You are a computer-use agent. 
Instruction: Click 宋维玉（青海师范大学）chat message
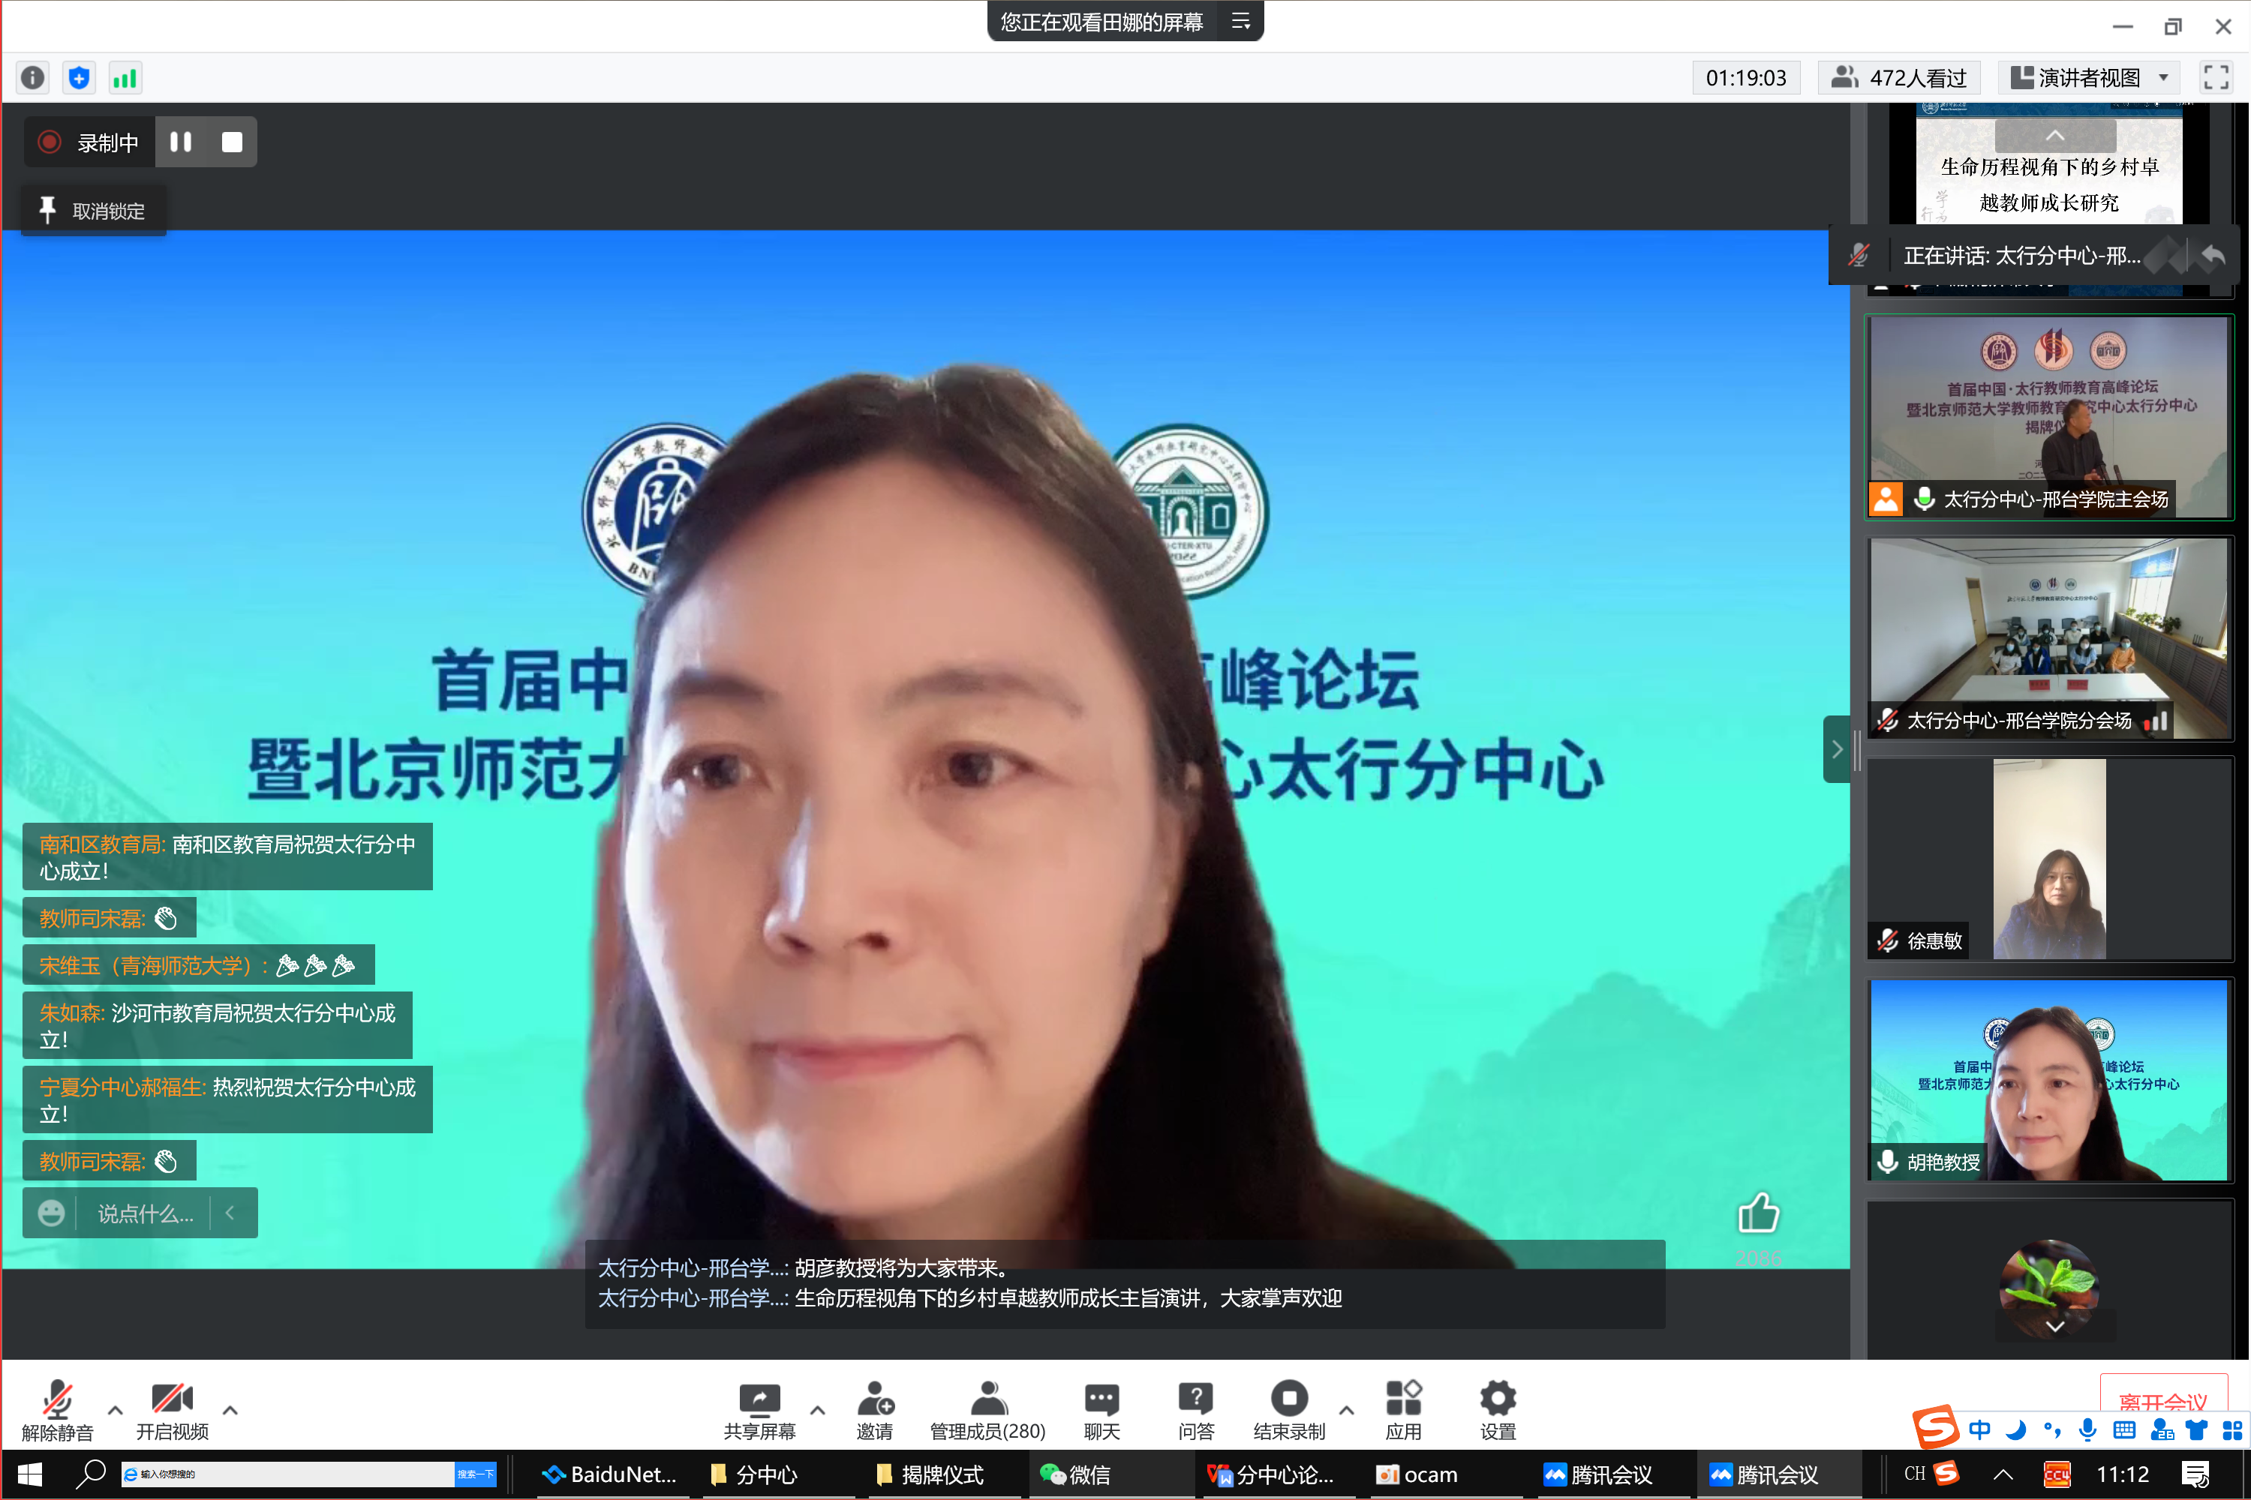point(198,965)
